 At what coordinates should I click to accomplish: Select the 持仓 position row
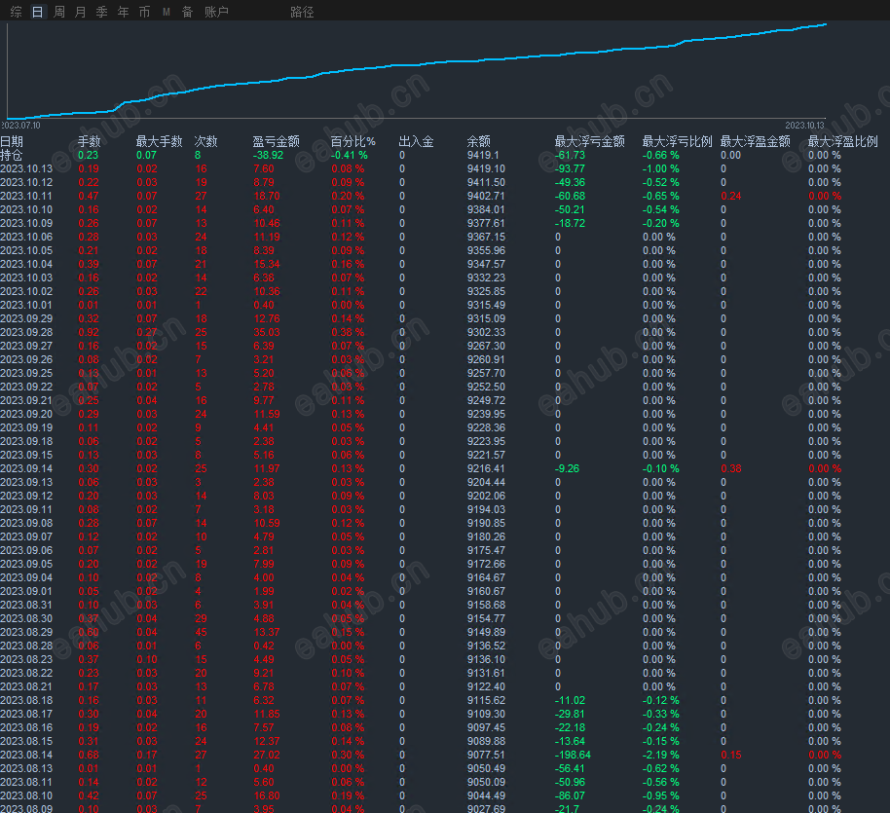click(12, 155)
